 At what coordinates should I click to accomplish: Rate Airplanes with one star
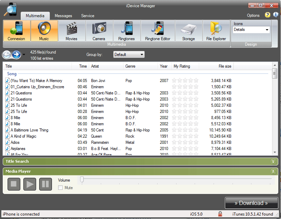coord(174,149)
